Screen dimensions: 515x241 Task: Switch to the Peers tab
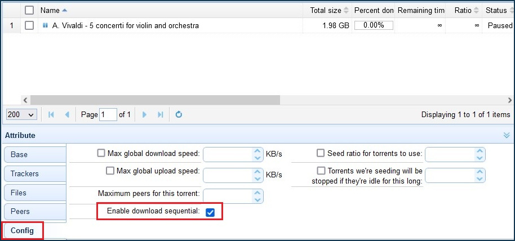(35, 212)
